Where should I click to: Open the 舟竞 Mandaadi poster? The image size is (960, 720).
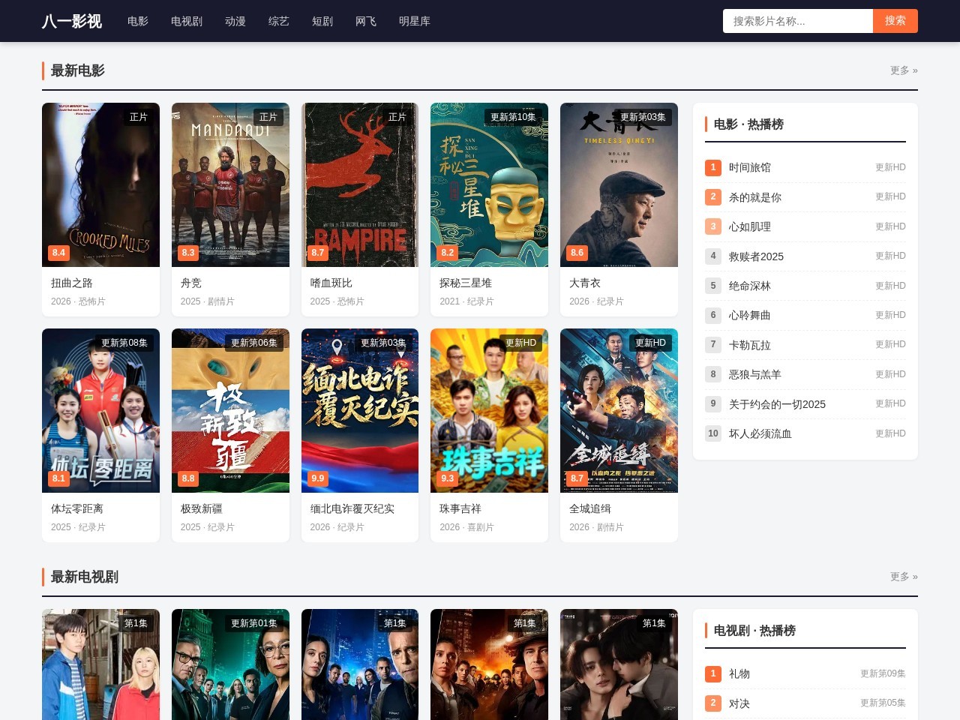[x=230, y=184]
